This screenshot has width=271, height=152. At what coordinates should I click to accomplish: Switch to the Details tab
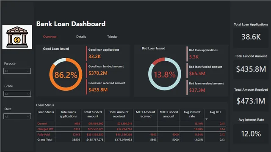coord(81,37)
